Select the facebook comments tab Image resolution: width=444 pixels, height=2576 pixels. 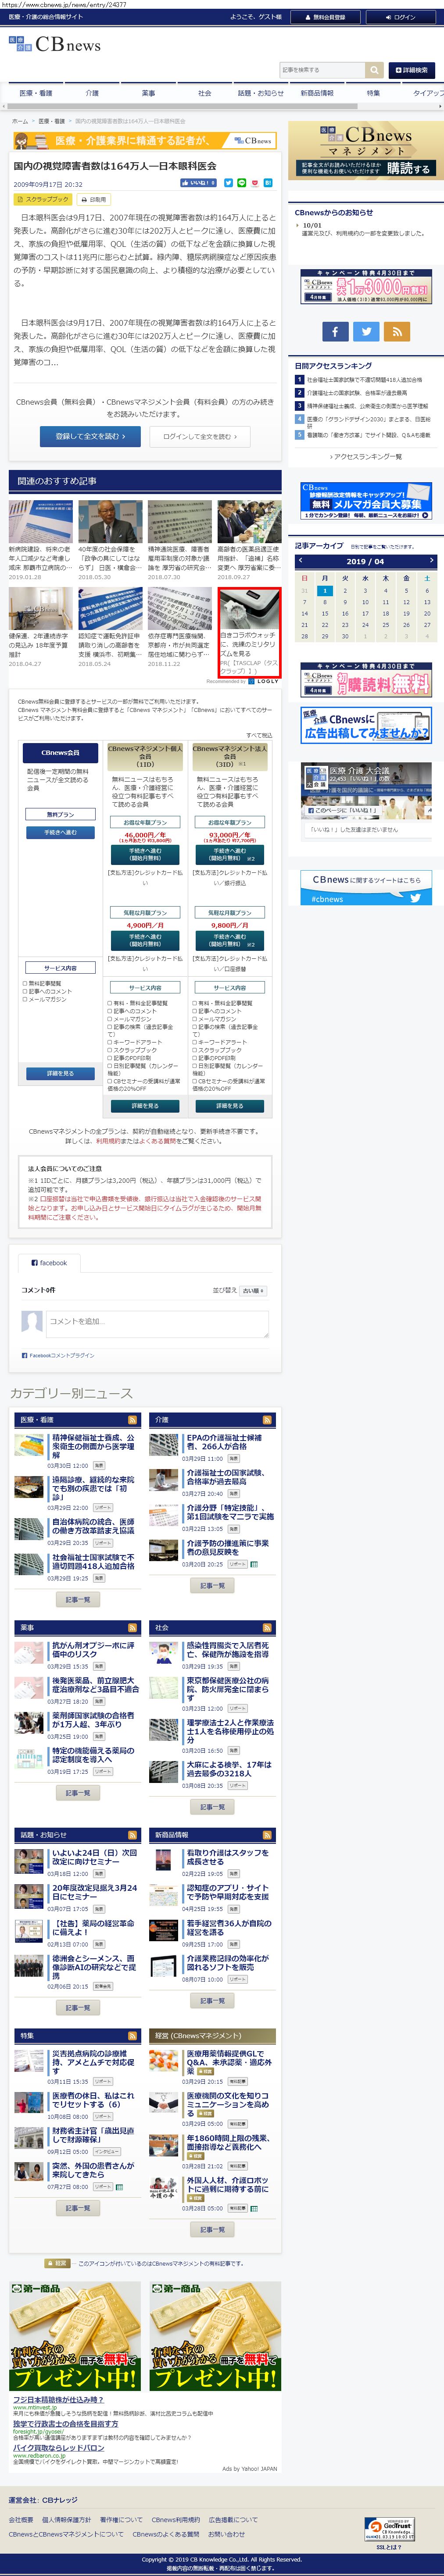pos(50,1263)
